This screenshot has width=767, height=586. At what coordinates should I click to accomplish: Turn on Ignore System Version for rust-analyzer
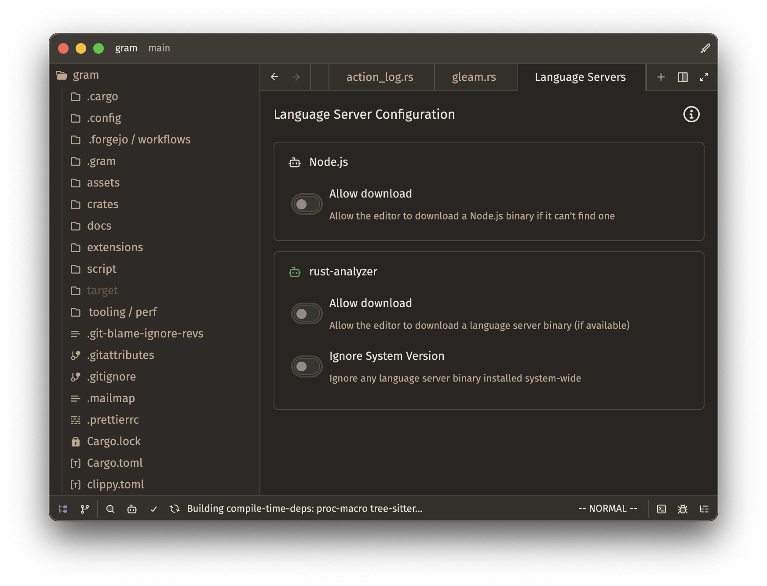307,366
